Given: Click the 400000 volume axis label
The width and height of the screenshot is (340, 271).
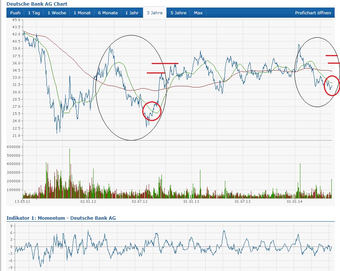Looking at the screenshot, I should point(14,164).
